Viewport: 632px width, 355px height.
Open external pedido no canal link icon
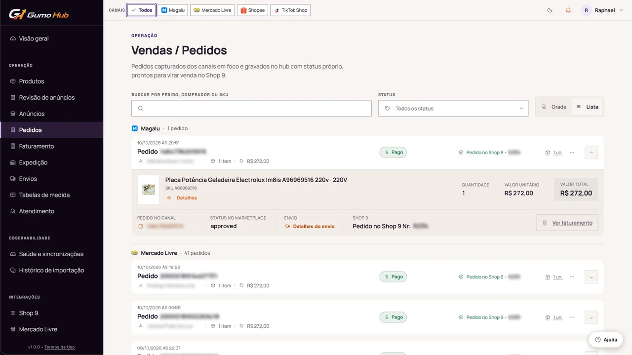pyautogui.click(x=141, y=226)
